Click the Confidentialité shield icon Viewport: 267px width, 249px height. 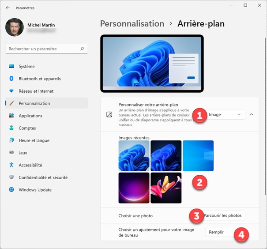pyautogui.click(x=11, y=177)
